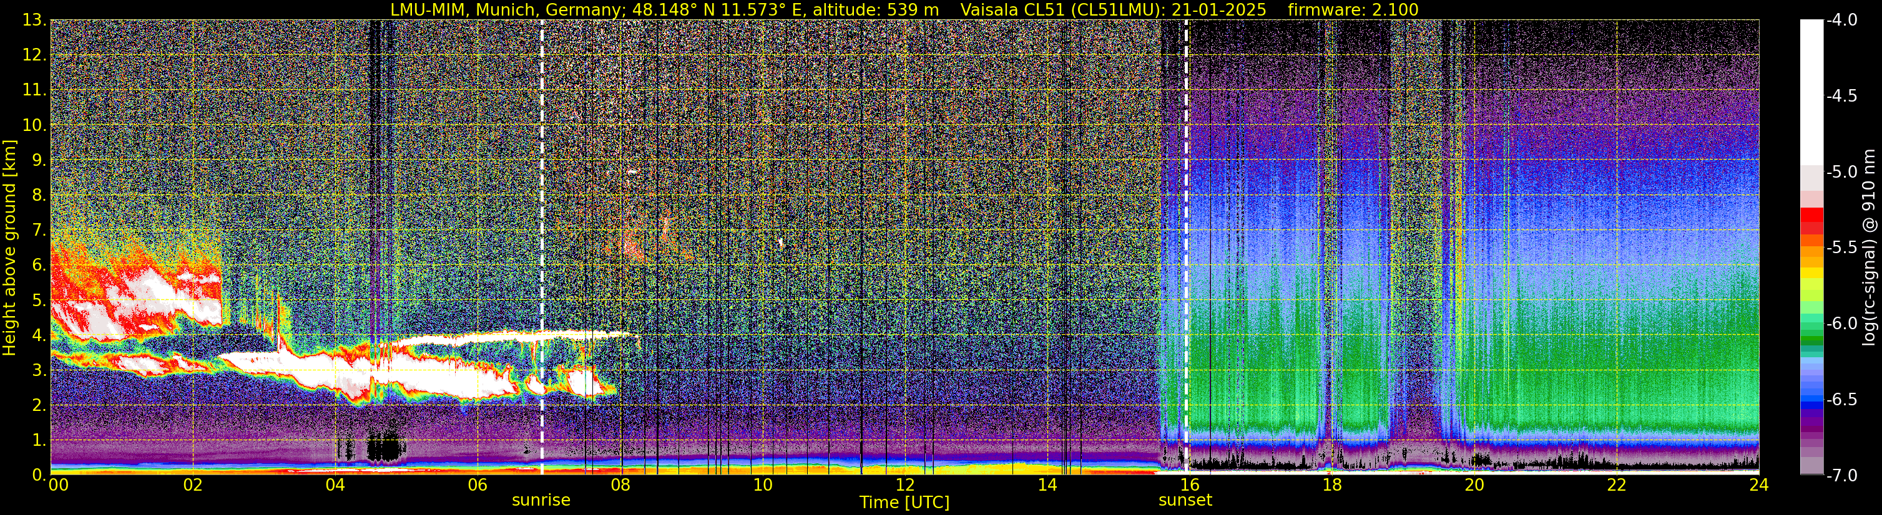Click the height axis tick label '3.'
Screen dimensions: 1882x515
39,370
